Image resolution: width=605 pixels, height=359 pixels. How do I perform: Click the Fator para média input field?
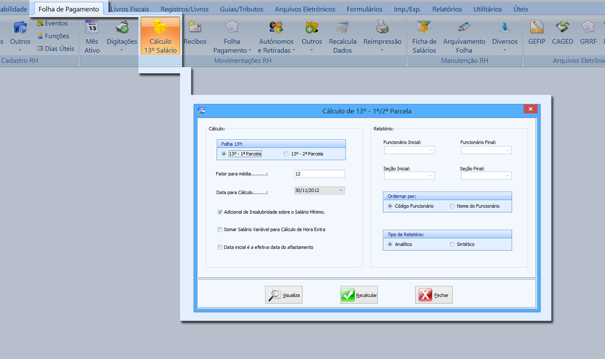(319, 174)
